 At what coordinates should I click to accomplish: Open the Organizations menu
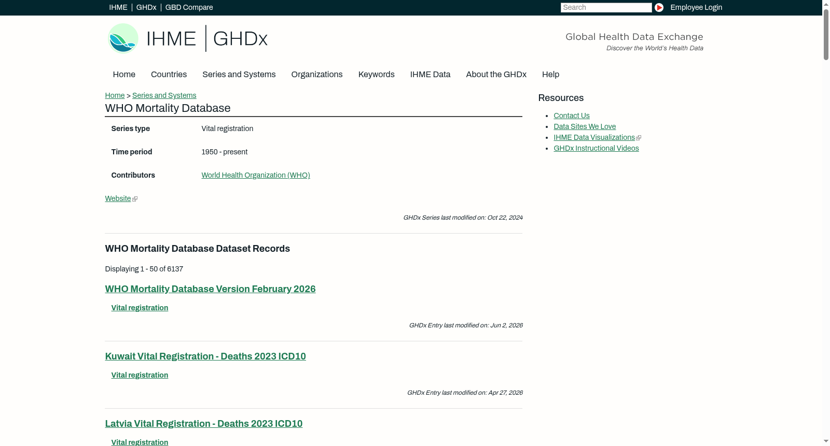317,75
